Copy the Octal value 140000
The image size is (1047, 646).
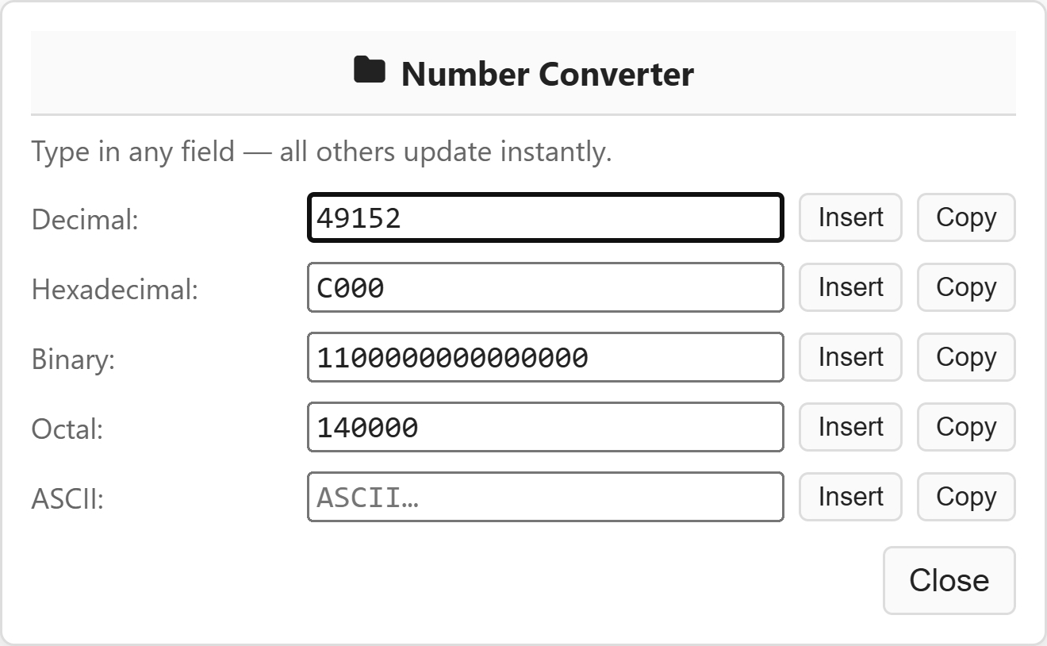click(966, 427)
